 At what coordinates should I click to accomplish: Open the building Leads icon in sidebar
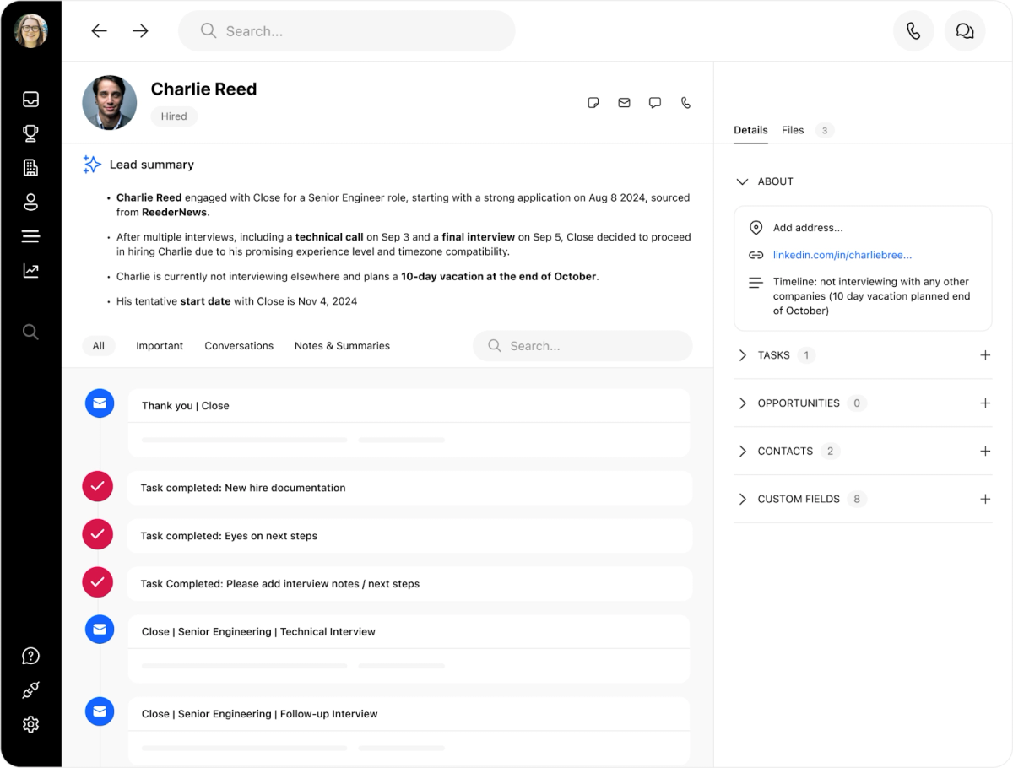30,168
